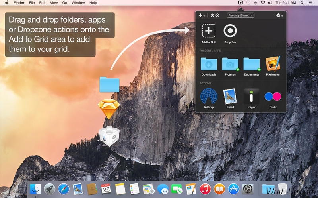The height and width of the screenshot is (198, 318).
Task: Open Launchpad rocket in the Dock
Action: pos(49,189)
